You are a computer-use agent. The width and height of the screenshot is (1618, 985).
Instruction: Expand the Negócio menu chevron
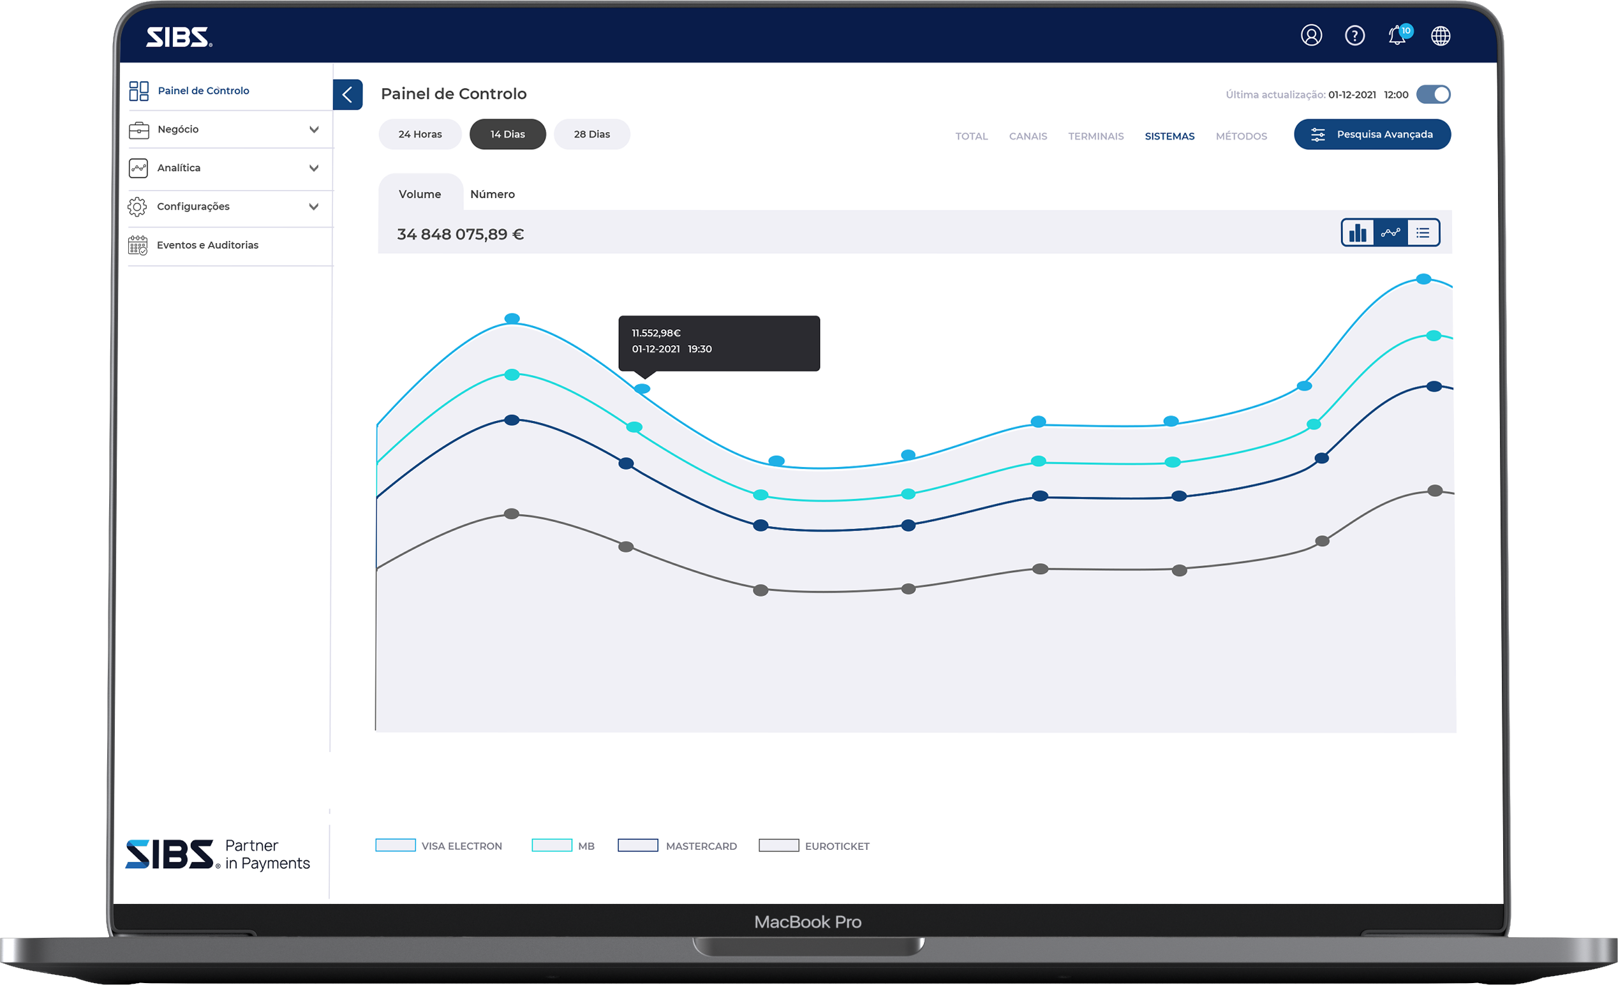click(314, 130)
